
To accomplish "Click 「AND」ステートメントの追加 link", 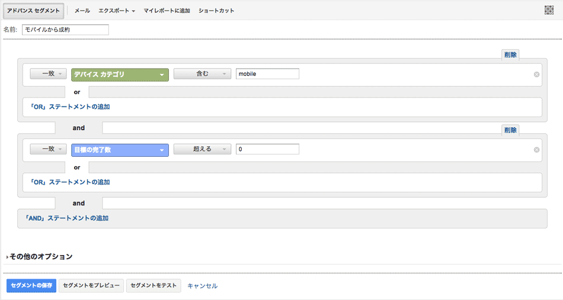I will coord(66,218).
